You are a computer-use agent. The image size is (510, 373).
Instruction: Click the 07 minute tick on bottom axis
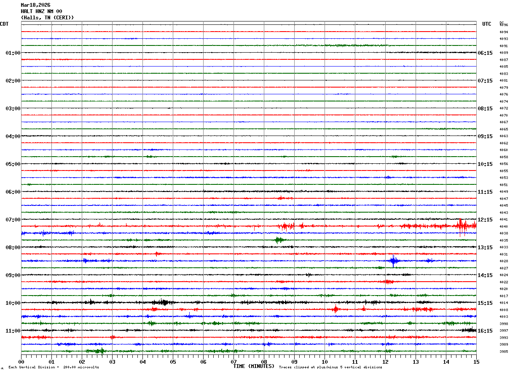tap(234, 362)
